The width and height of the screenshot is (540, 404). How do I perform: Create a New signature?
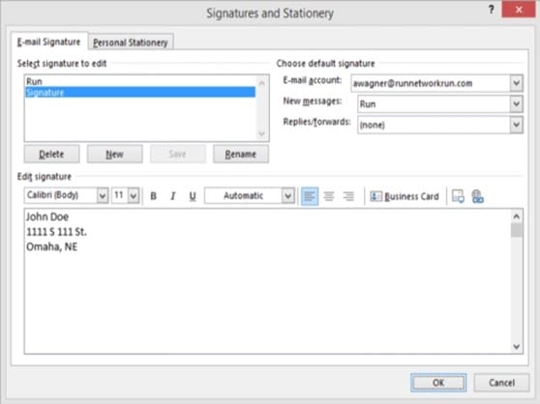tap(115, 154)
